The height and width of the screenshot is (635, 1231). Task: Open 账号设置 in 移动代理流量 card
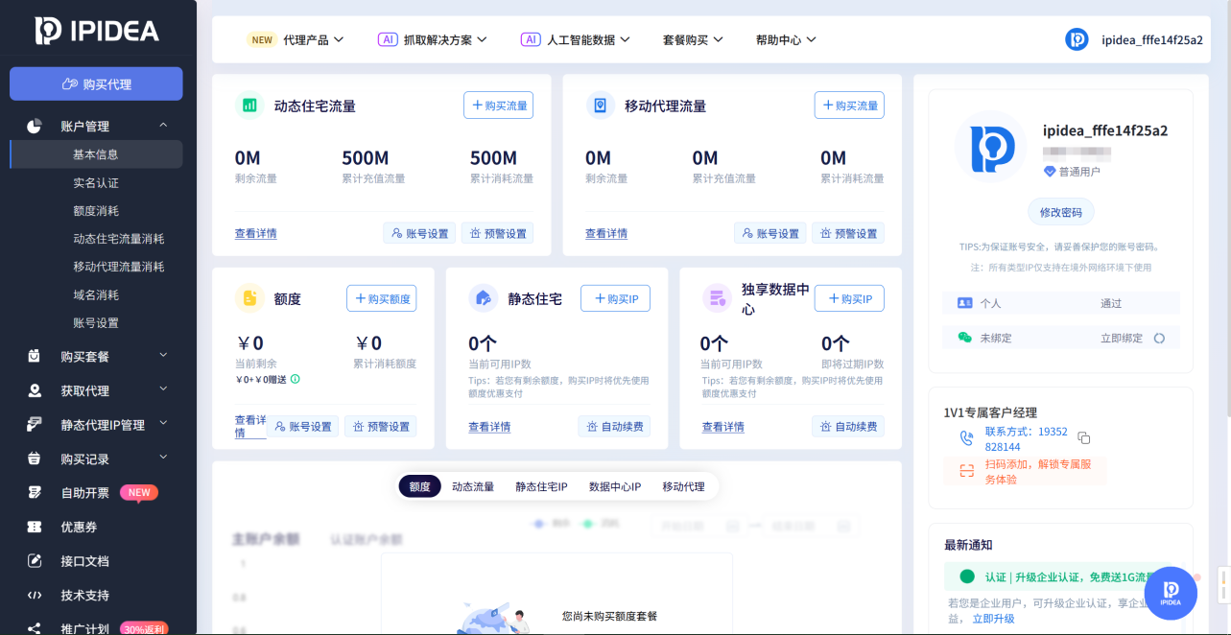coord(770,233)
